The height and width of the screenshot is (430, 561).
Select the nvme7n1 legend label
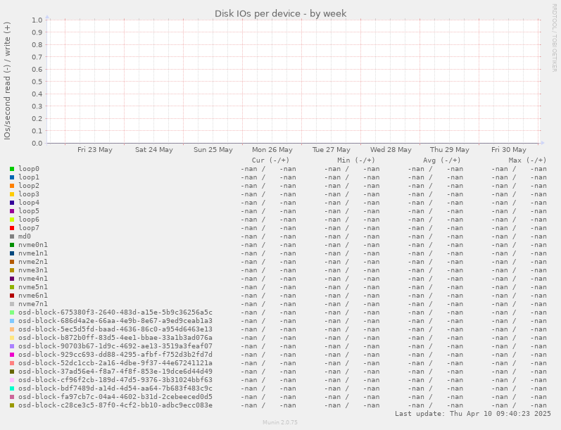[x=33, y=304]
